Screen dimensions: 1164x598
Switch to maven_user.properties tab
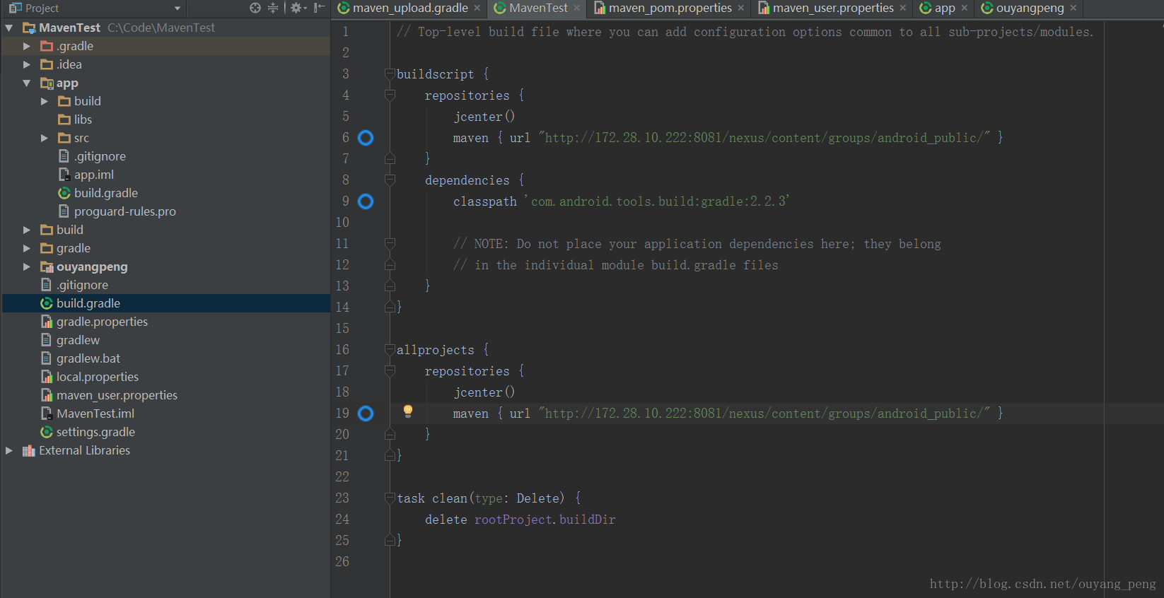tap(833, 8)
